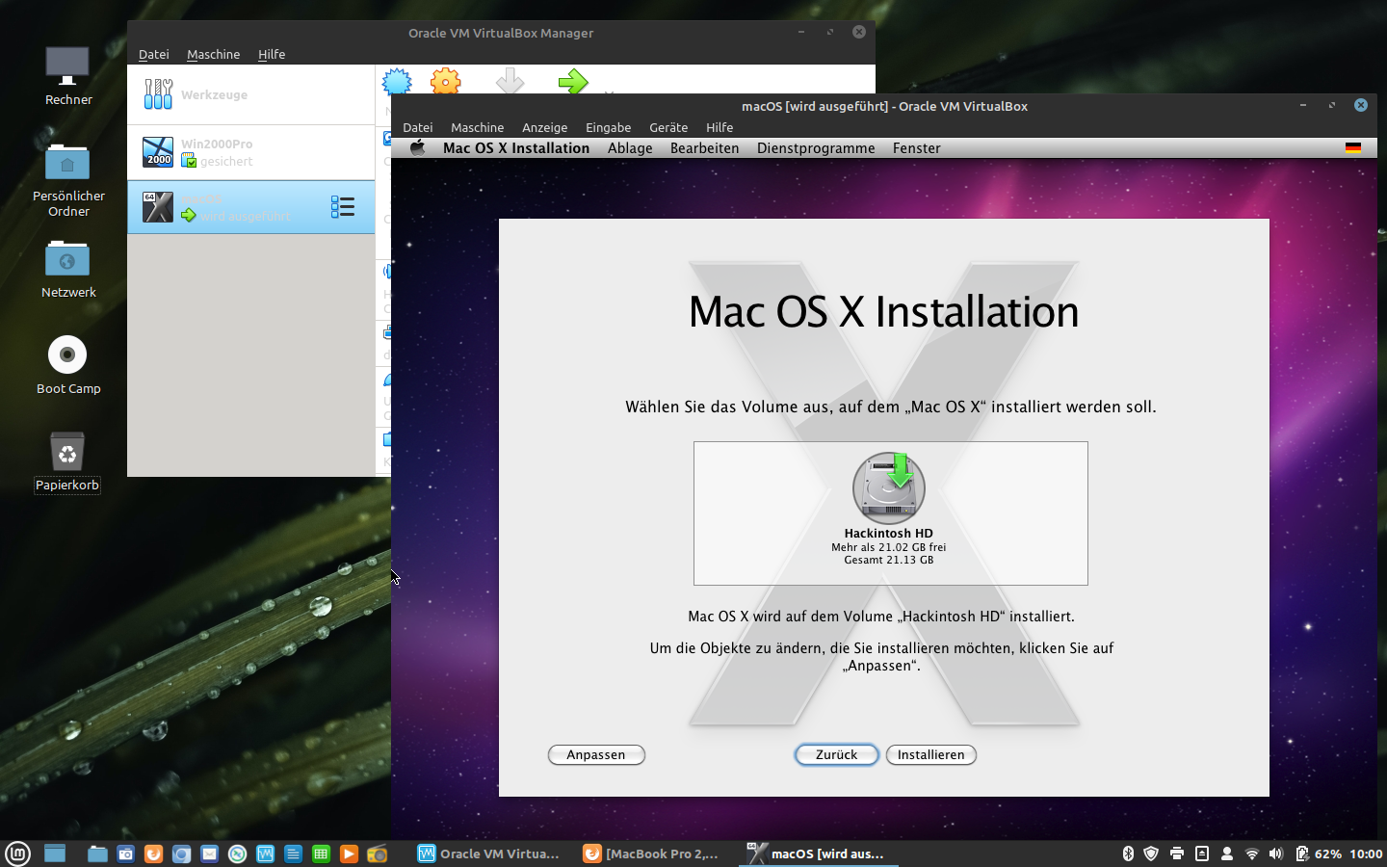Select the Hackintosh HD volume icon
Image resolution: width=1387 pixels, height=867 pixels.
click(889, 488)
